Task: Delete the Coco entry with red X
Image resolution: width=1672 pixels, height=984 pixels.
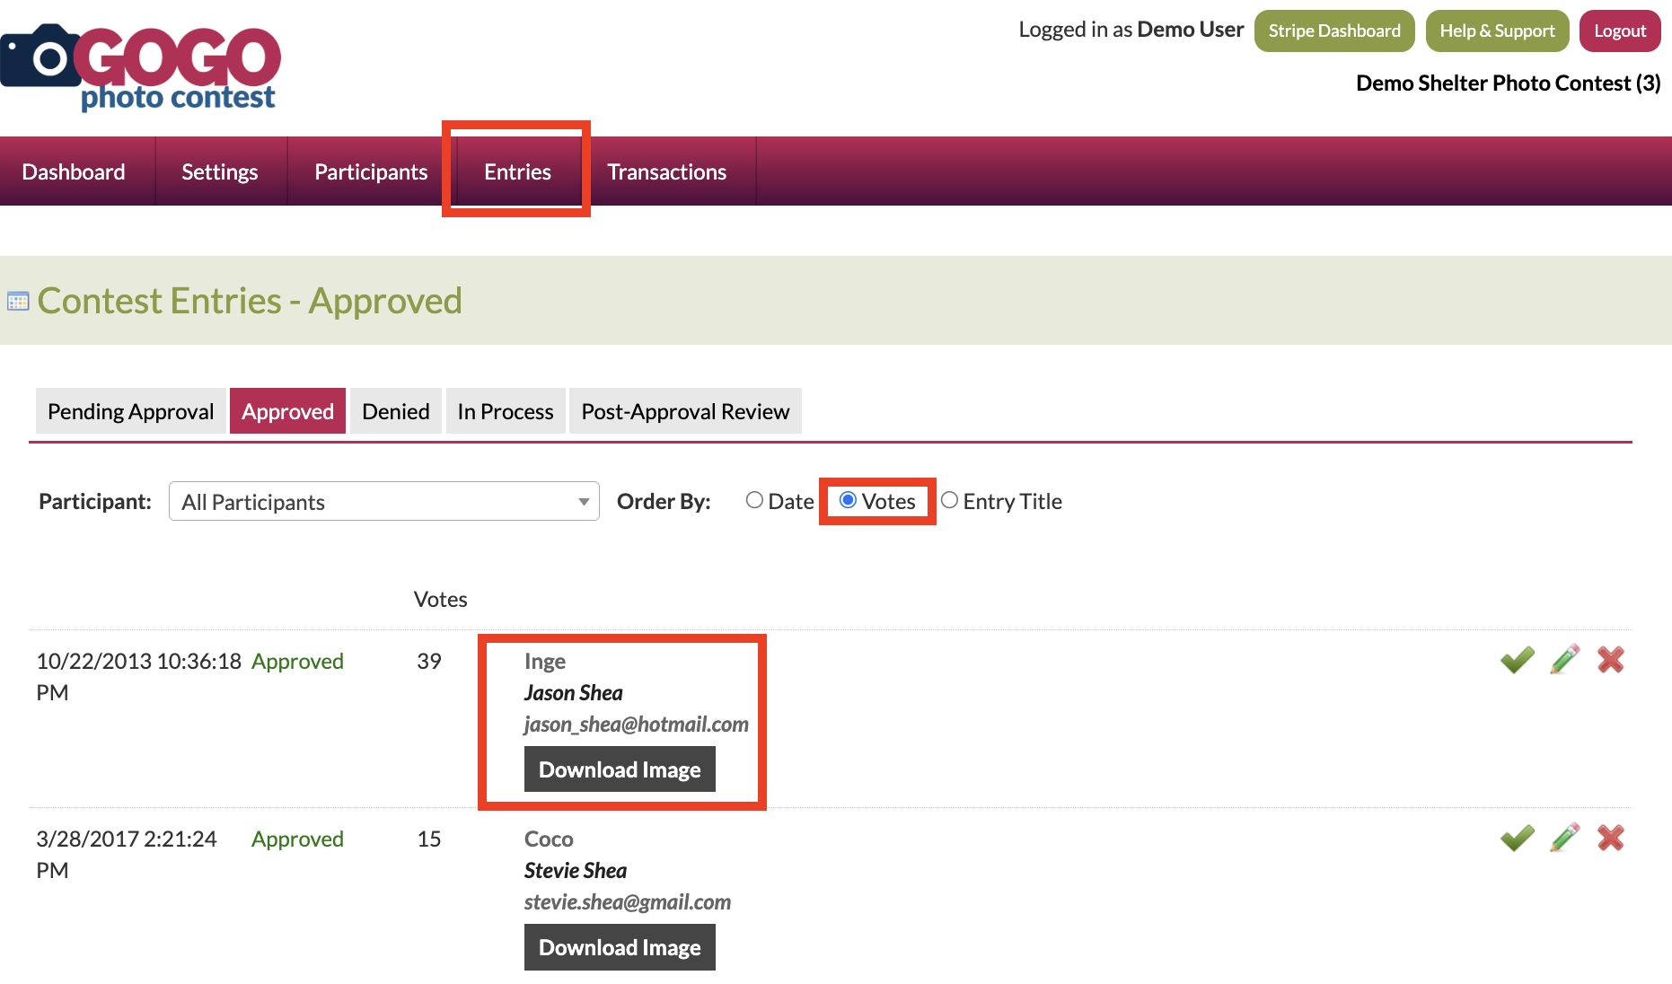Action: pyautogui.click(x=1610, y=838)
